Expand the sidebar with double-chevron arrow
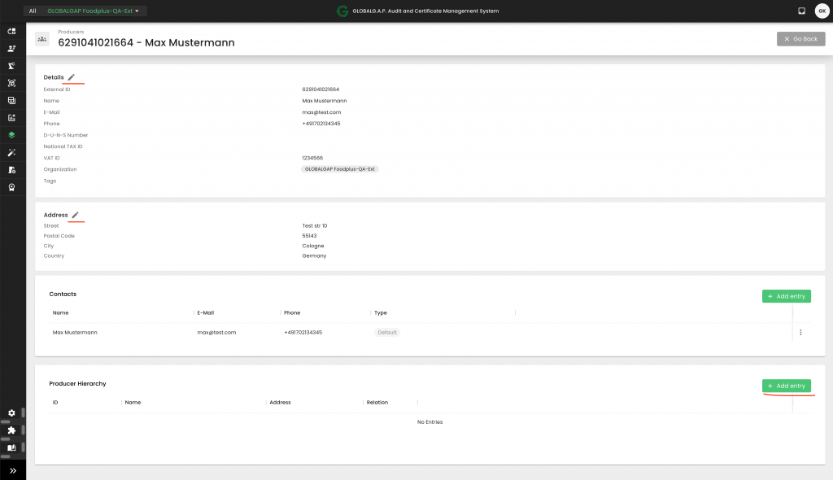Screen dimensions: 833x480 [x=13, y=470]
